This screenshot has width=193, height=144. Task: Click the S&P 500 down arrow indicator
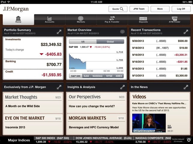pyautogui.click(x=91, y=47)
